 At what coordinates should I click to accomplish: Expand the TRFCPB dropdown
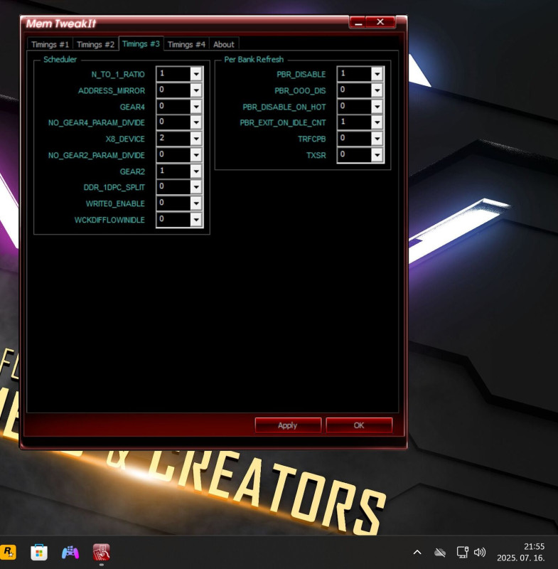pyautogui.click(x=377, y=139)
